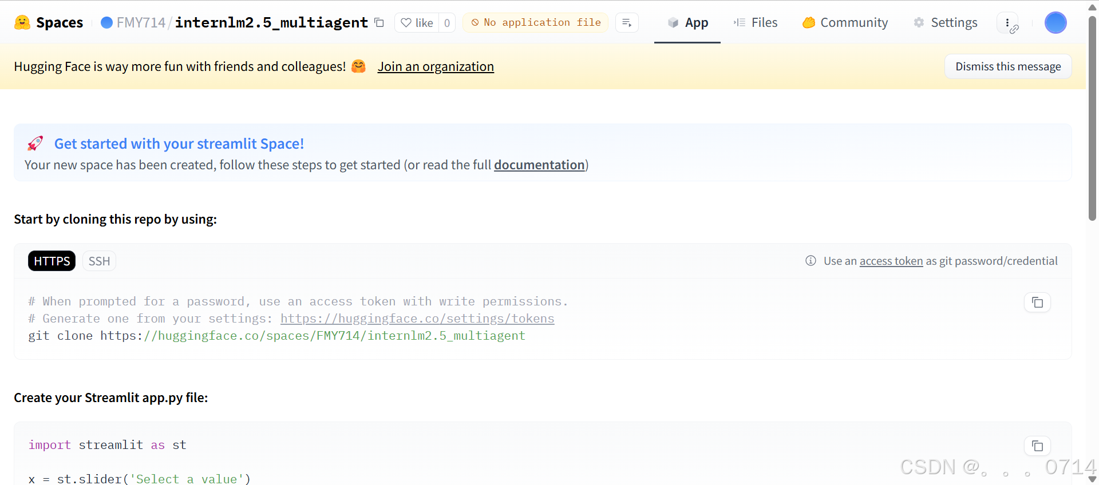The width and height of the screenshot is (1099, 485).
Task: Open the Spaces home link
Action: click(x=60, y=22)
